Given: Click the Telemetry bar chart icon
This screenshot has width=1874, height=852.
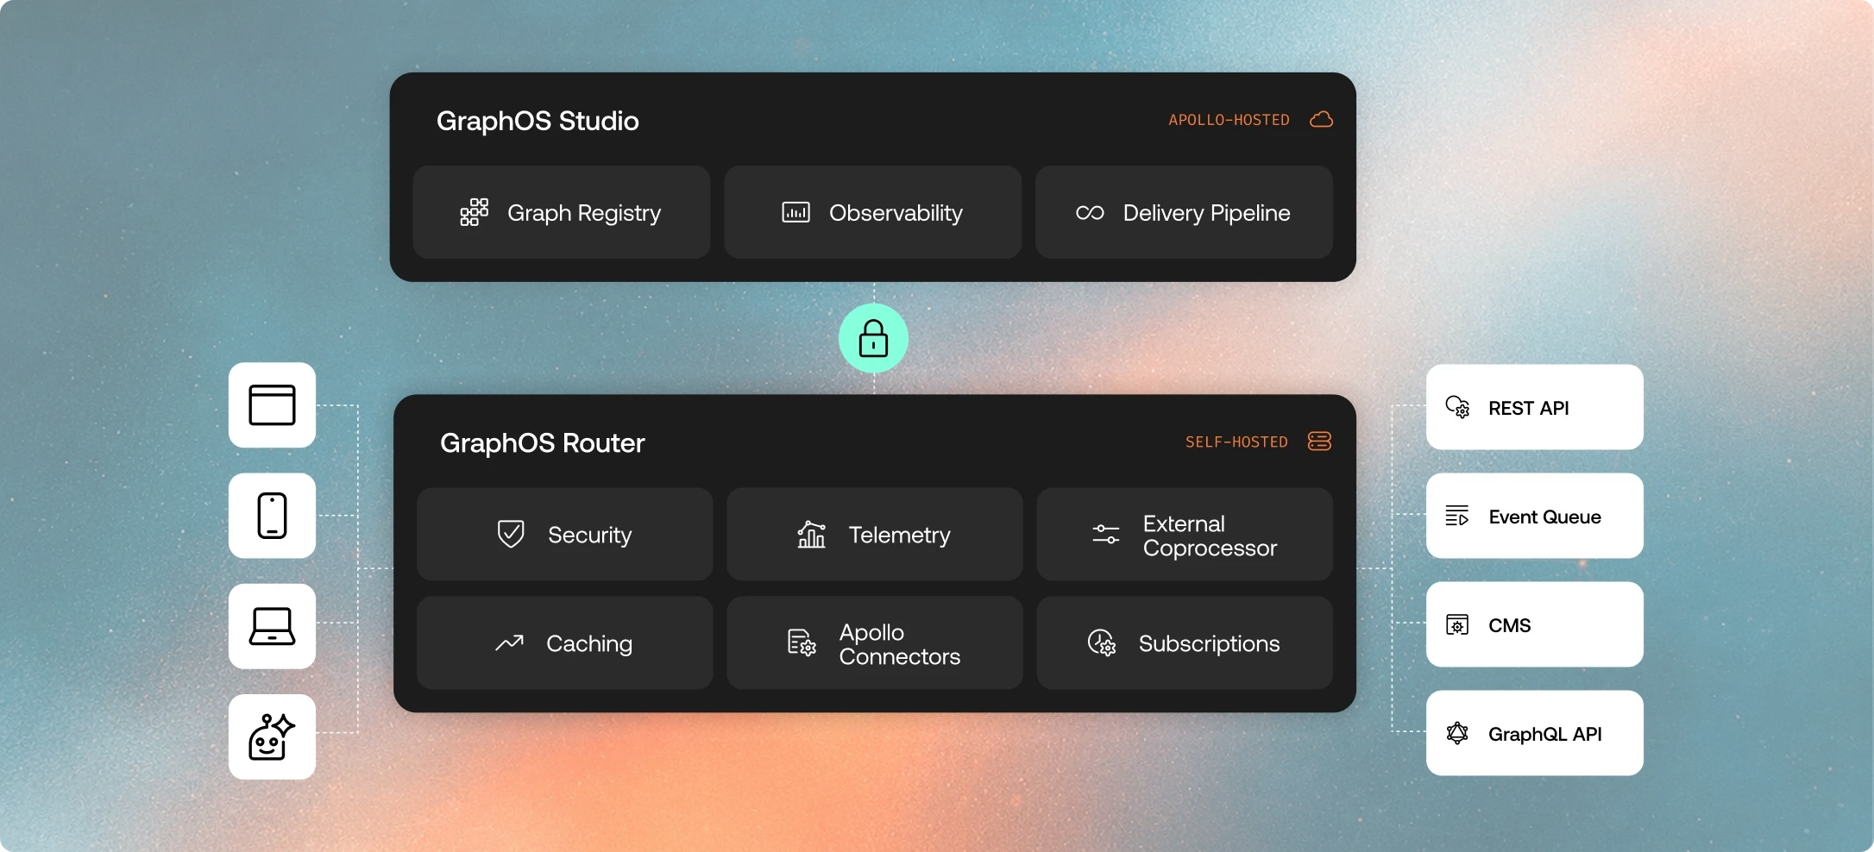Looking at the screenshot, I should click(811, 534).
